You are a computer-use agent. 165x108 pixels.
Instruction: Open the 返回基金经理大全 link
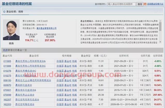(x=155, y=4)
